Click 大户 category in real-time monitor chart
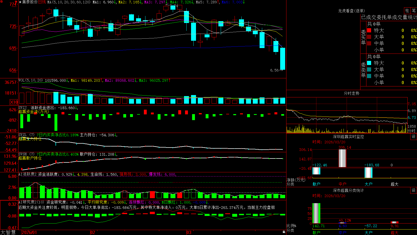 [x=369, y=184]
